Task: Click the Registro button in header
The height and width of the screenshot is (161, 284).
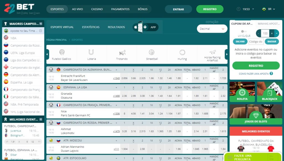Action: point(210,9)
